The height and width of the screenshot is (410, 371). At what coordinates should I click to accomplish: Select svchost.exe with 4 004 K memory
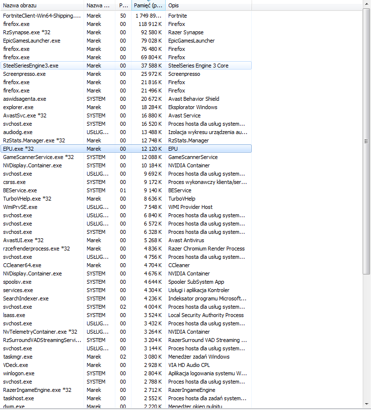(x=126, y=307)
